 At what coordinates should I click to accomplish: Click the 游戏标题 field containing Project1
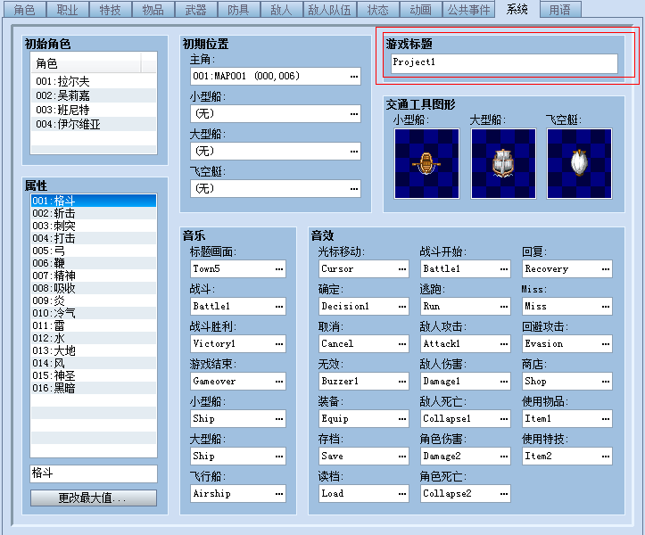point(504,63)
